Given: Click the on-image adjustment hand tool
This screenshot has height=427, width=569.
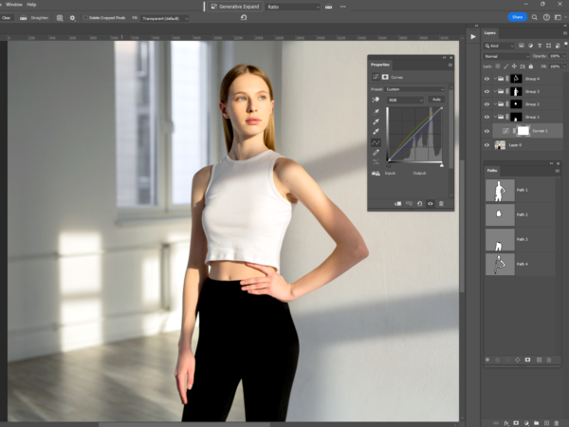Looking at the screenshot, I should (376, 99).
